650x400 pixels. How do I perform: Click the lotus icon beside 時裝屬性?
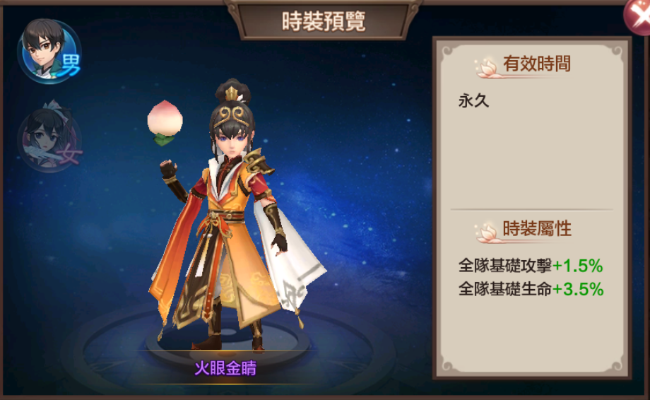click(x=486, y=233)
